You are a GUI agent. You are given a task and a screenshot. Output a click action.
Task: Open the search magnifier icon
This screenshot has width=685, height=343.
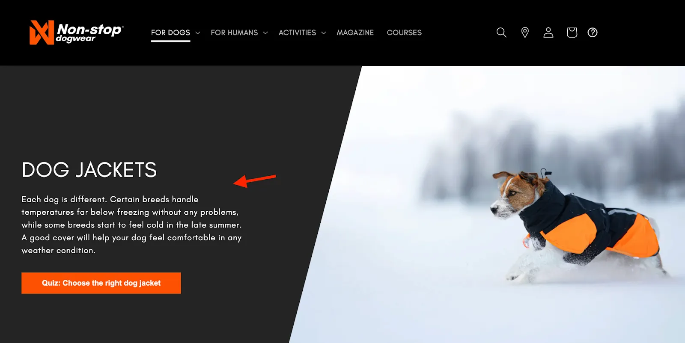[501, 33]
